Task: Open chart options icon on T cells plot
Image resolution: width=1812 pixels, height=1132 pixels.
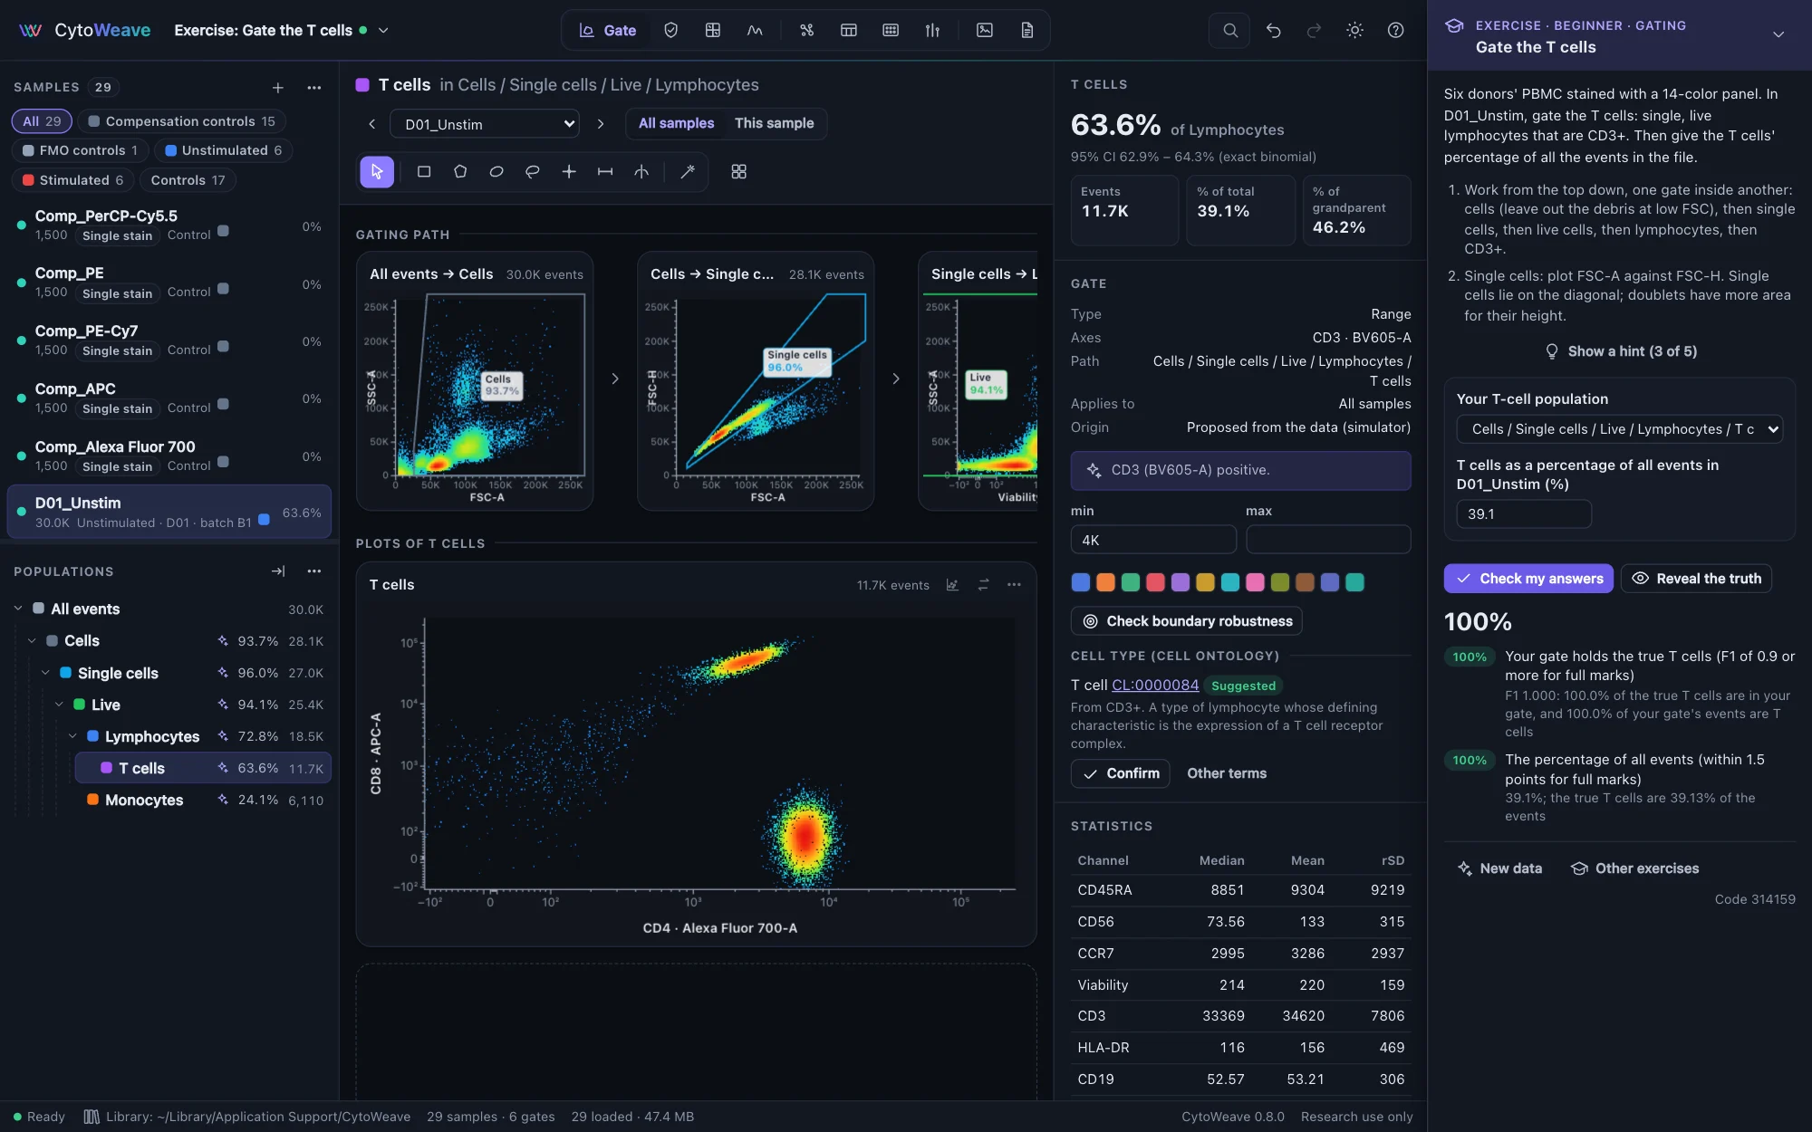Action: (x=952, y=585)
